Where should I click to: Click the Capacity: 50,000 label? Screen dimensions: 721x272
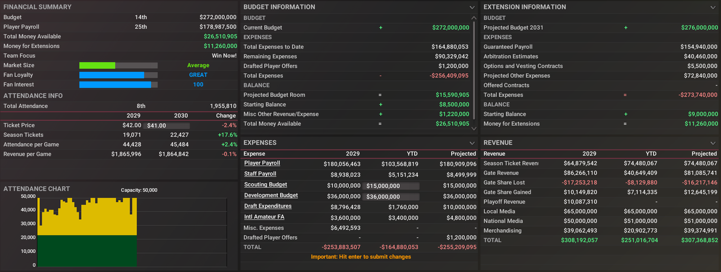click(x=139, y=190)
